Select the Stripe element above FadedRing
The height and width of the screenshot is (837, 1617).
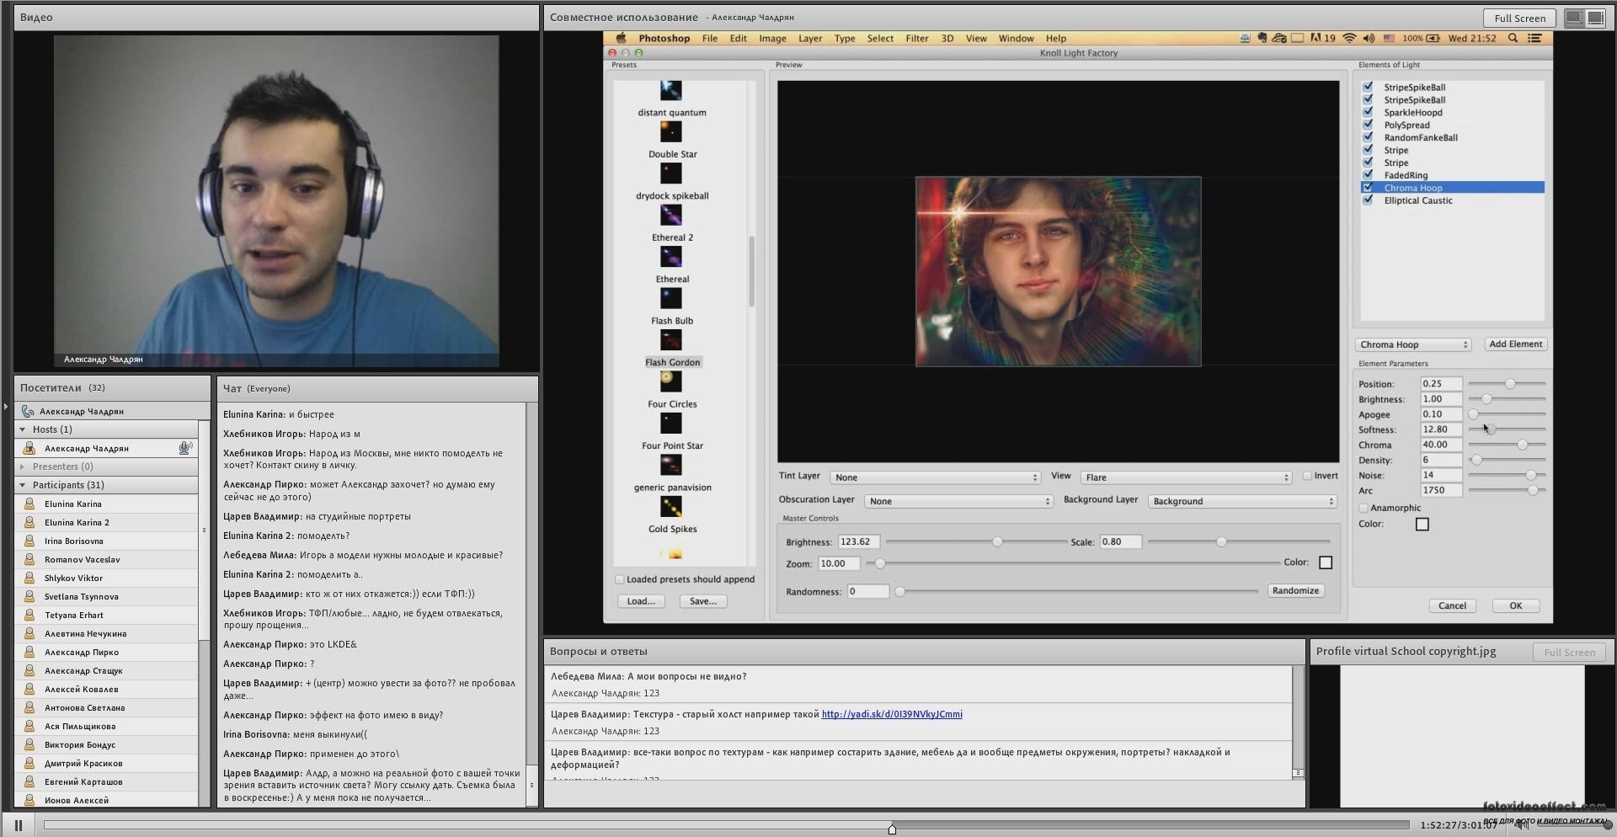coord(1396,163)
